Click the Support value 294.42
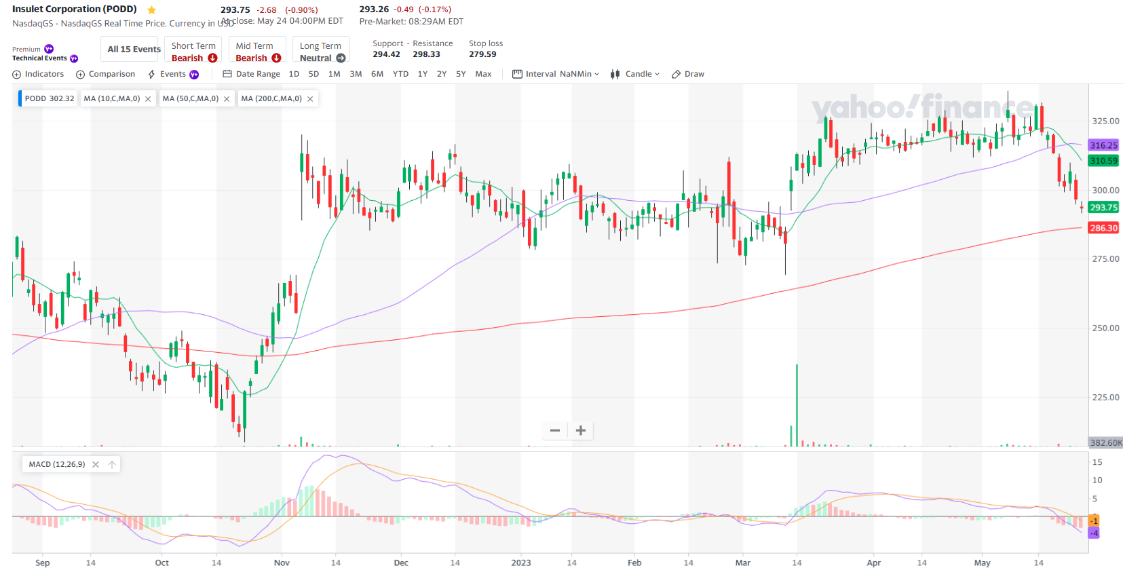 point(386,54)
